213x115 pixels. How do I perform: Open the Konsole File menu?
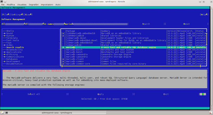tap(3, 5)
